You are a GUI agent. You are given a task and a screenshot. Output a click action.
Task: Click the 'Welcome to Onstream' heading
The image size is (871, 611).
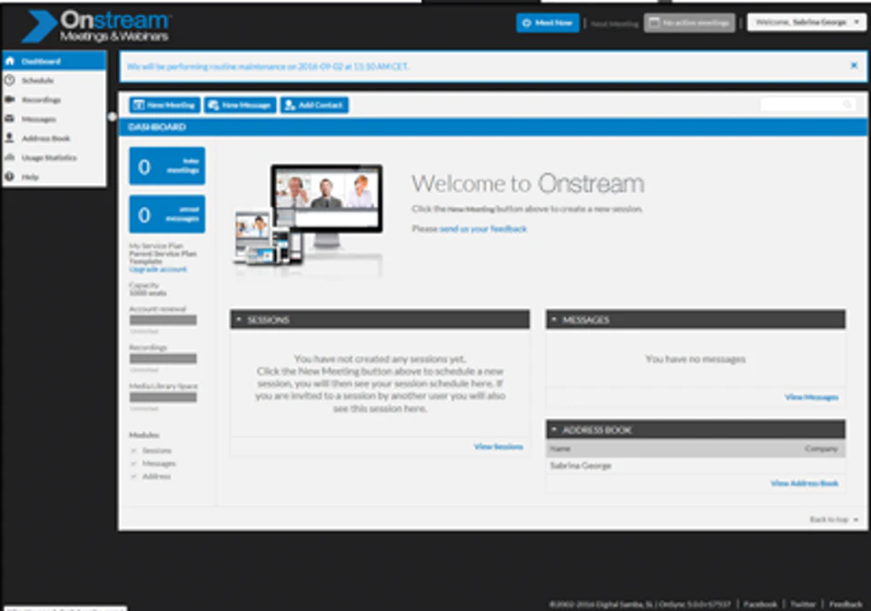(x=528, y=184)
